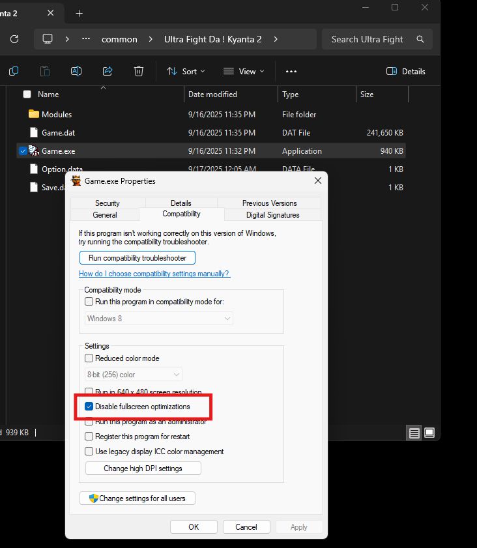The image size is (477, 548).
Task: Open the View dropdown menu
Action: click(x=244, y=71)
